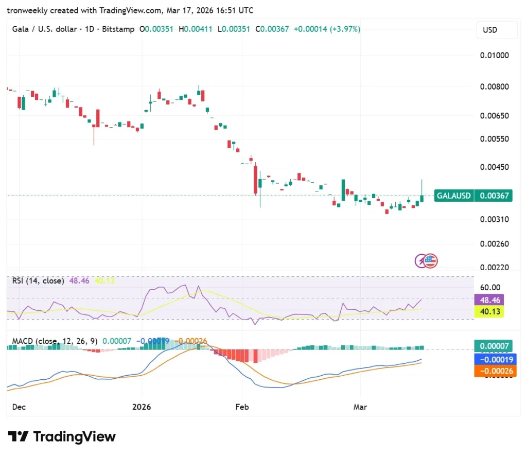Click the 0.00450 price level on the scale
This screenshot has width=527, height=457.
(x=495, y=167)
